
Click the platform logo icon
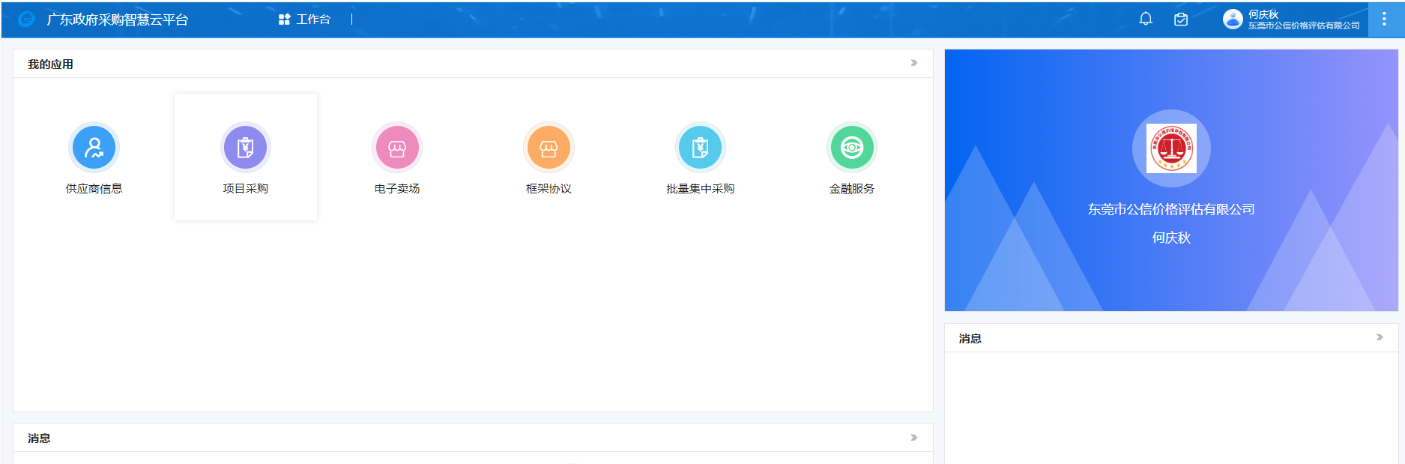(26, 19)
